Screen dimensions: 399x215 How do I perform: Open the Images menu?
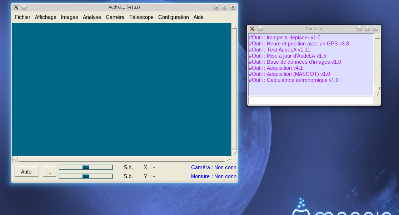[x=69, y=17]
